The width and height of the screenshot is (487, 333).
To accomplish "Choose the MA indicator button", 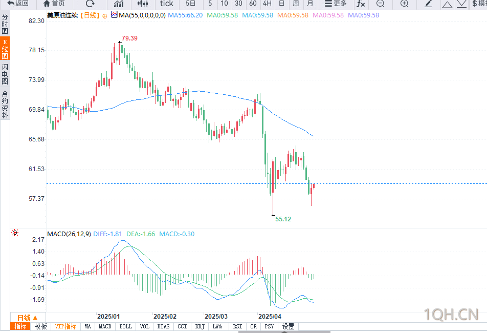I will (x=88, y=326).
